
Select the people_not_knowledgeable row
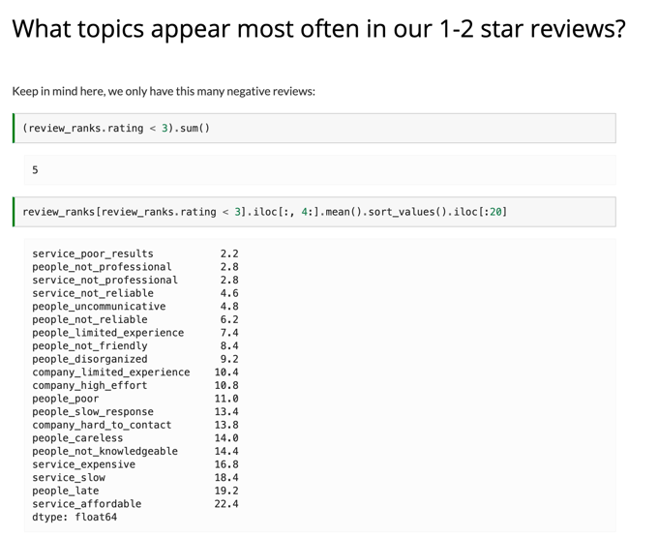click(x=105, y=451)
